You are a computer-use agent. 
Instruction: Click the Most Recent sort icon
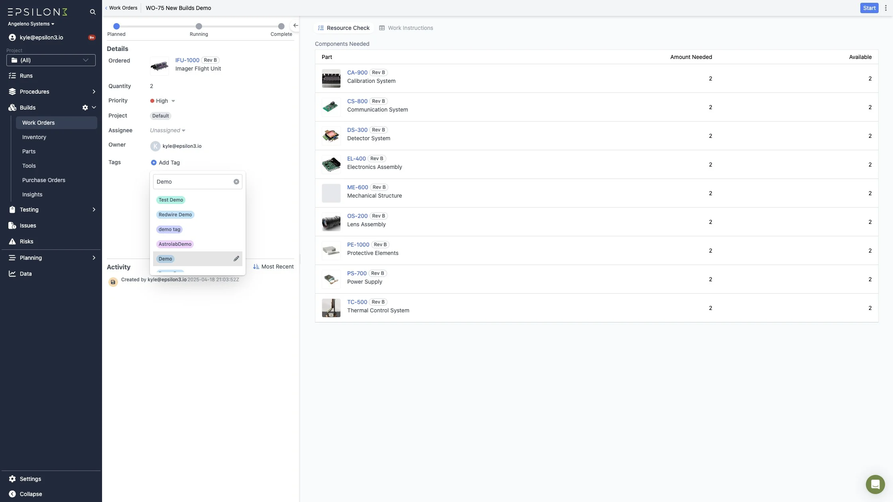click(x=256, y=267)
